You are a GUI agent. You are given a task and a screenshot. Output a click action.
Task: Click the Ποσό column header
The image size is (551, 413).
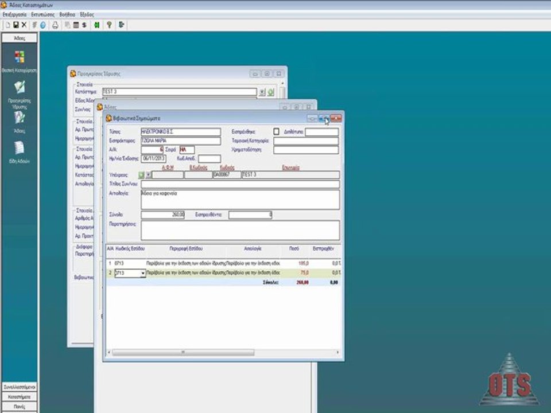pyautogui.click(x=294, y=248)
